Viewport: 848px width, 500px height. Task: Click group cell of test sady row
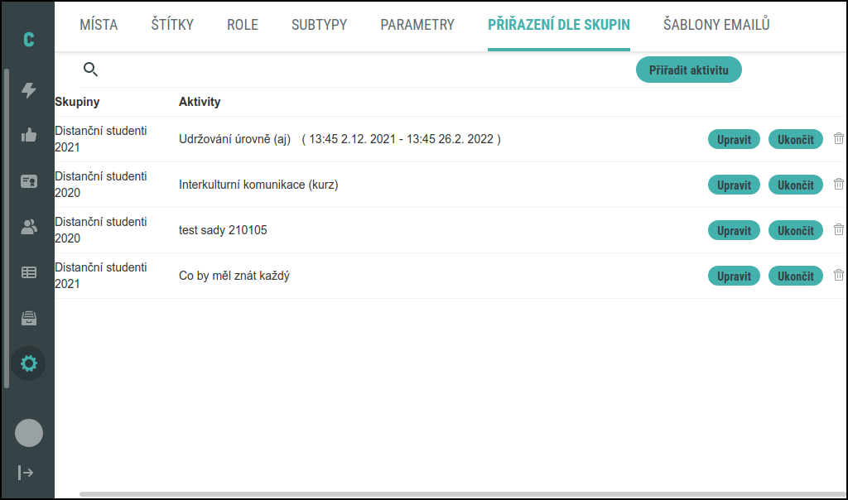(100, 230)
